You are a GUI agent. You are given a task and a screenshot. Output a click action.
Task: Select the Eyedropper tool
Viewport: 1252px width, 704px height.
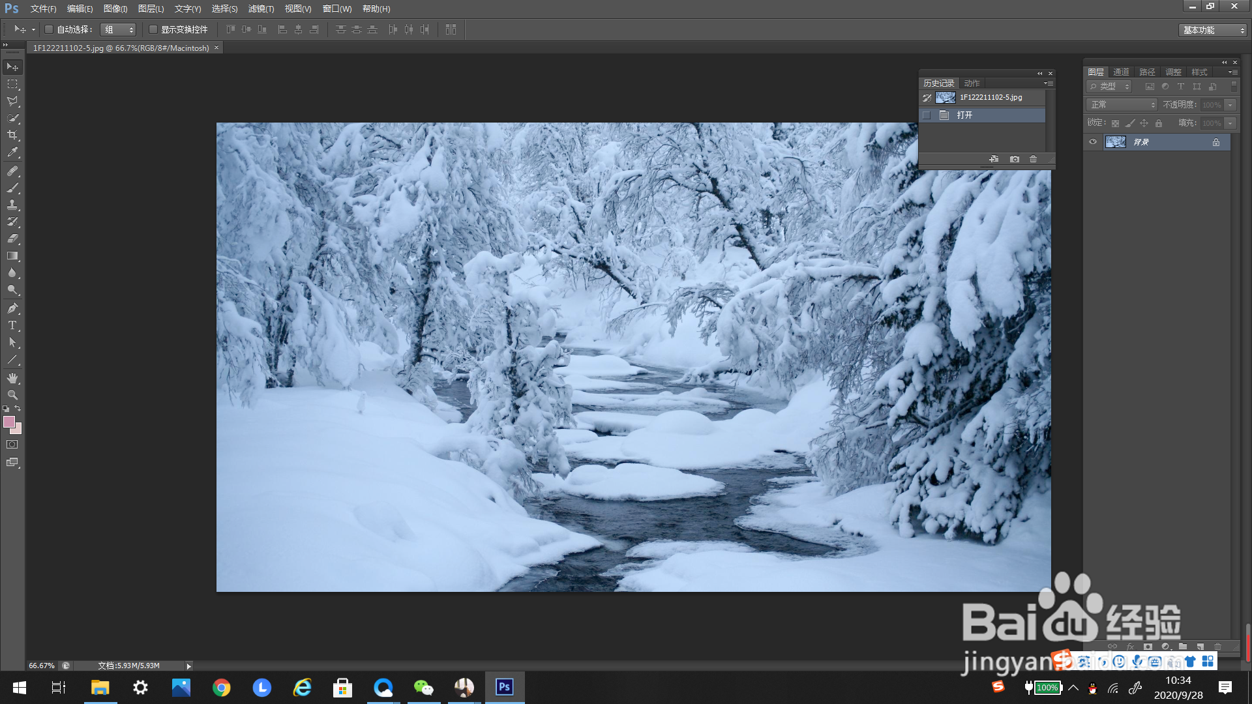pos(12,153)
